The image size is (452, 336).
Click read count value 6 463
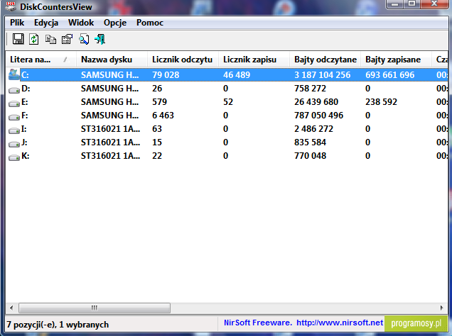(163, 116)
